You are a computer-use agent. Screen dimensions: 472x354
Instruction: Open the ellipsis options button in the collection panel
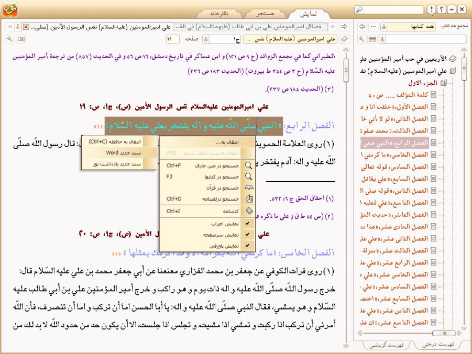coord(374,27)
